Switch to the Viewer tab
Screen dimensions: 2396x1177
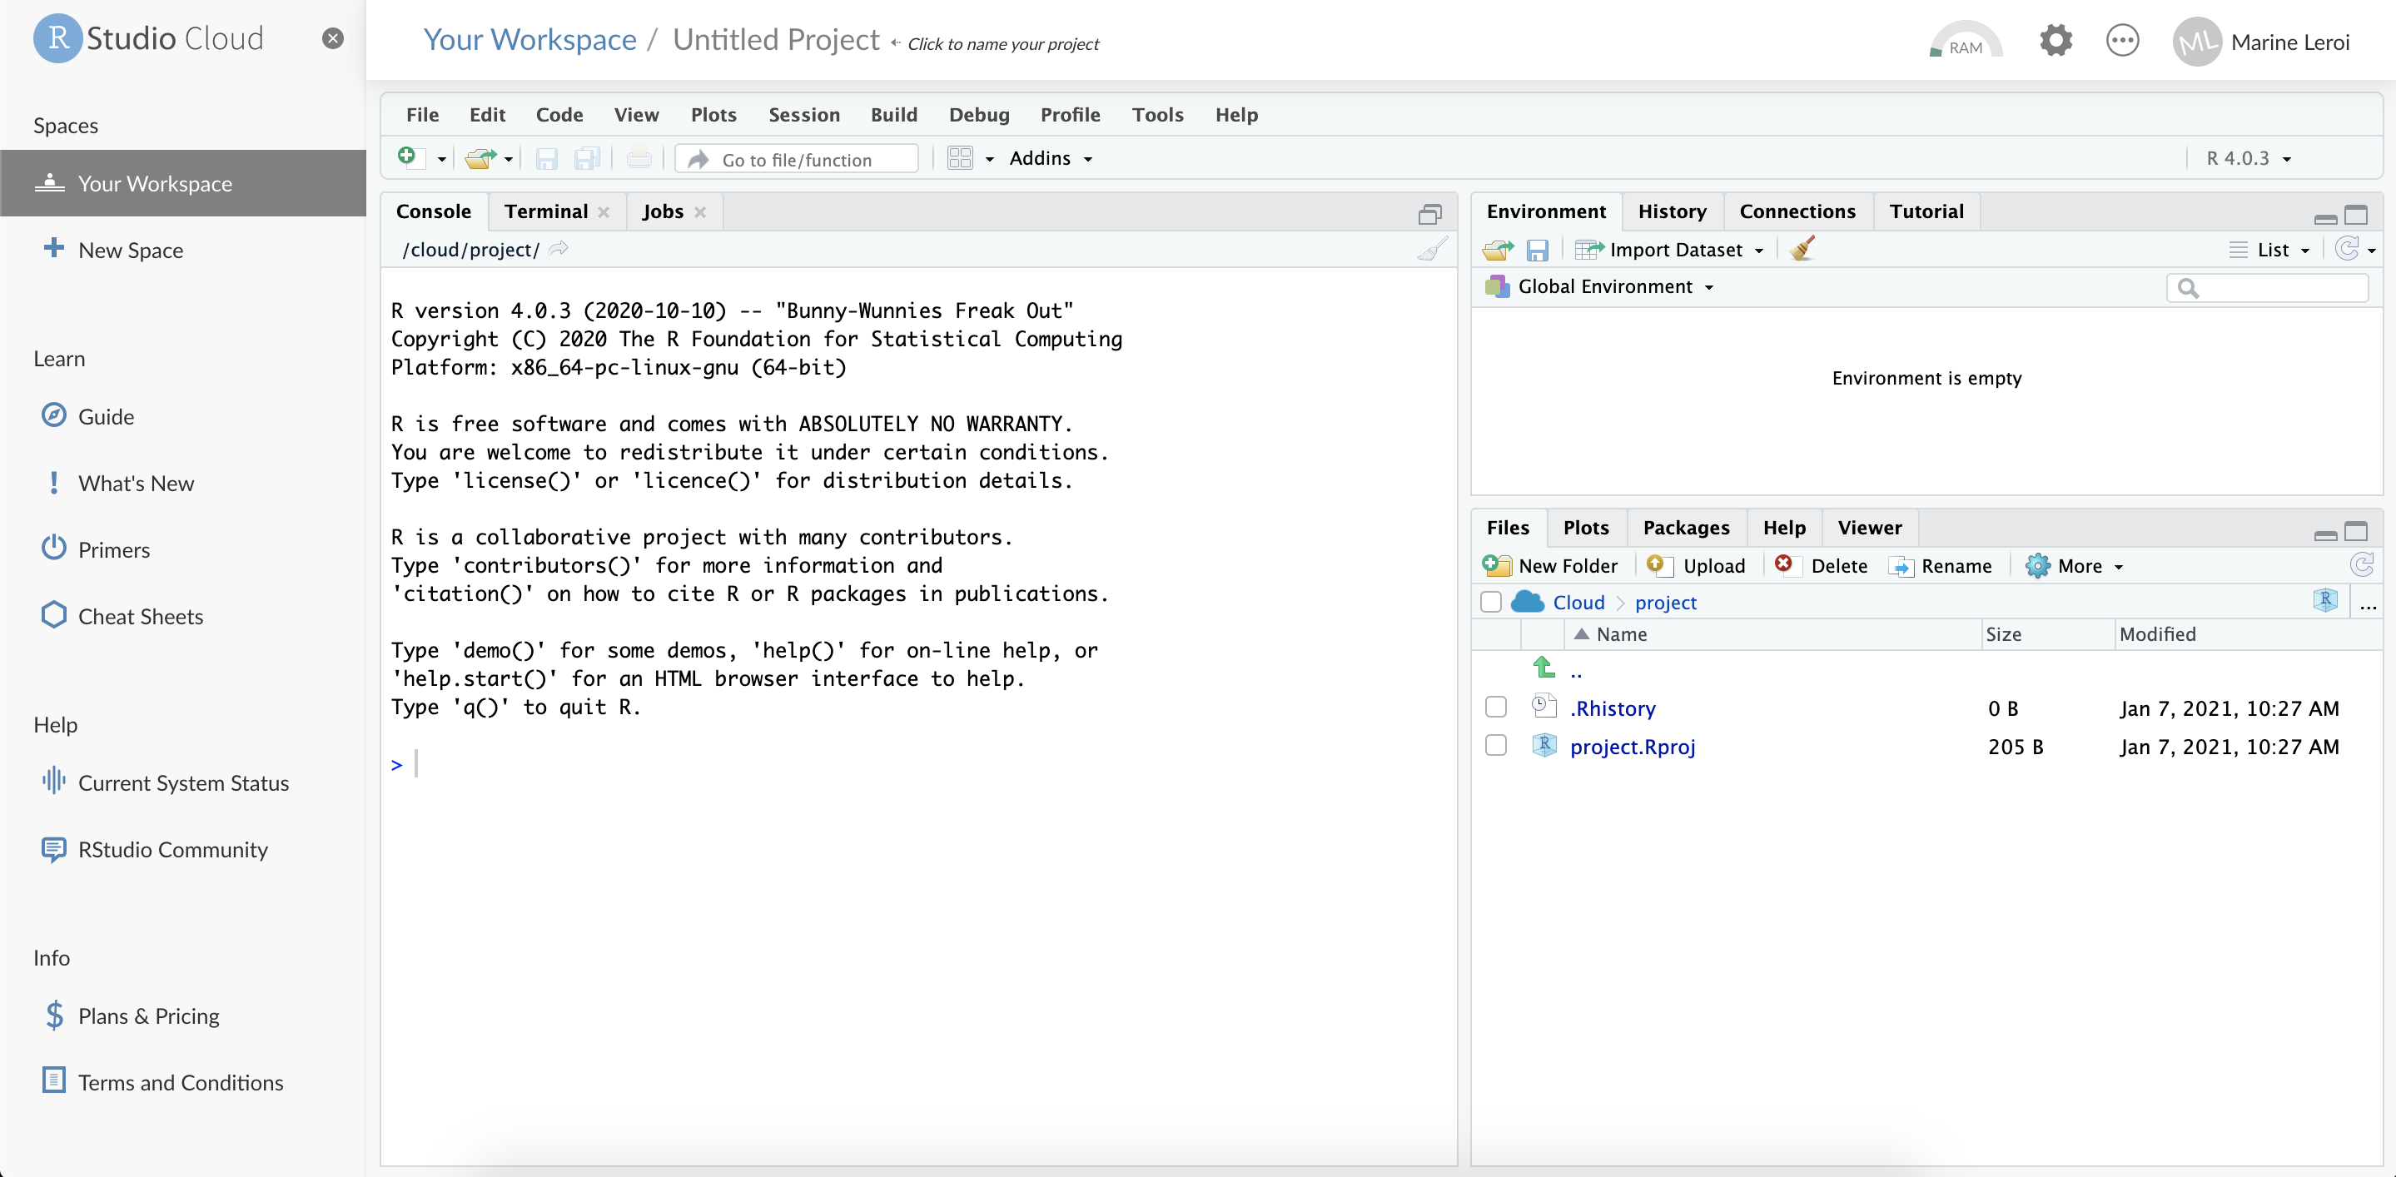[x=1869, y=527]
